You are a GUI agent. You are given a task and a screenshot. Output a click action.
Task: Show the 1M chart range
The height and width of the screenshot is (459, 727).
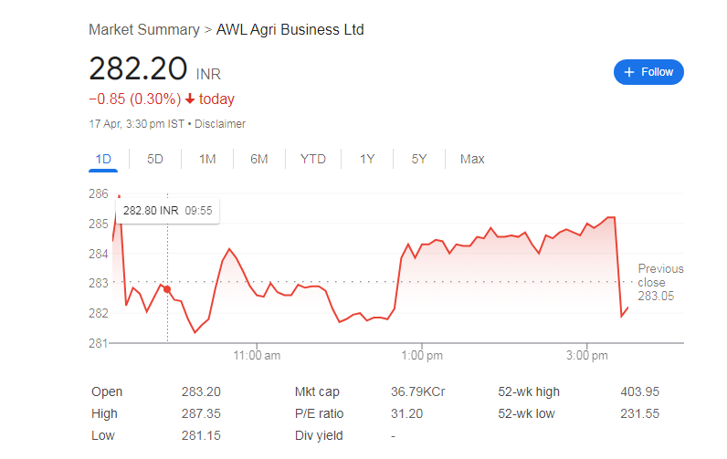(207, 159)
